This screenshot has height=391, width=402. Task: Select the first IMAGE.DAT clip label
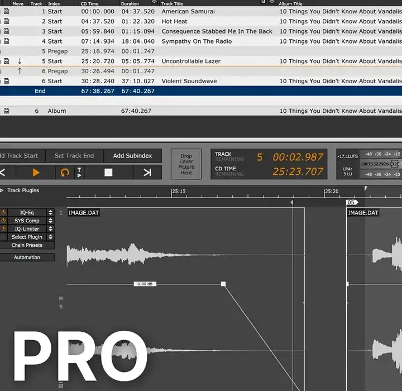pyautogui.click(x=84, y=213)
